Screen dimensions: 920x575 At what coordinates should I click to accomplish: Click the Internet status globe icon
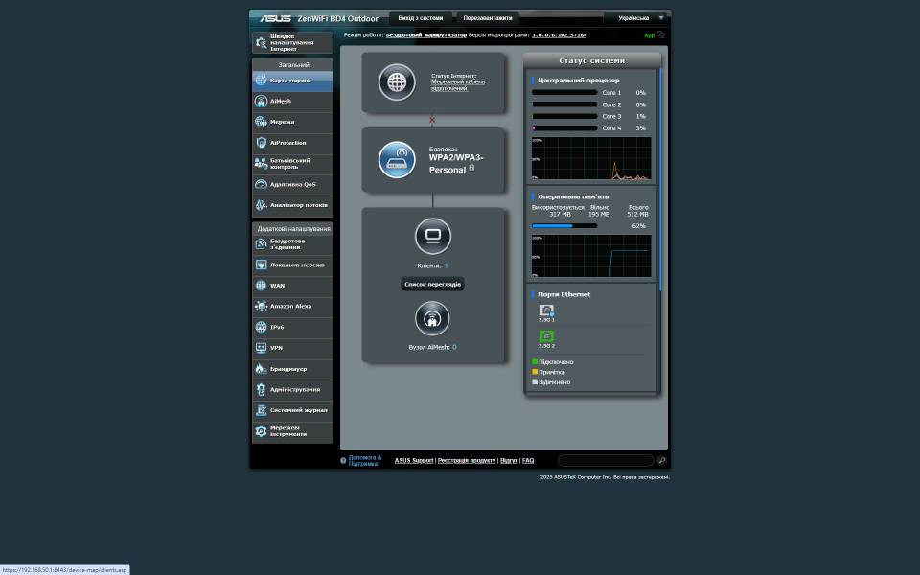point(397,82)
